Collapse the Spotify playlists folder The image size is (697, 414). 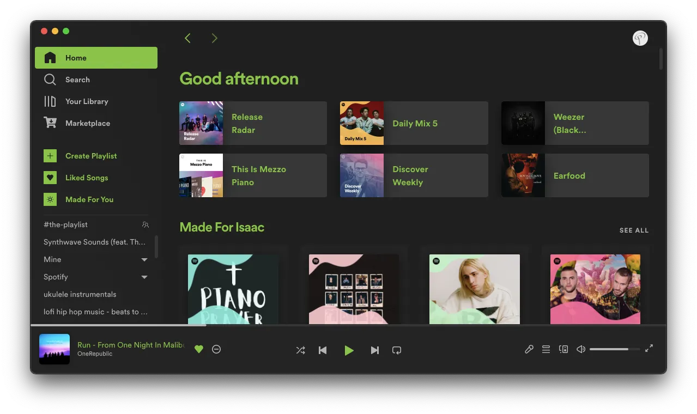click(144, 277)
